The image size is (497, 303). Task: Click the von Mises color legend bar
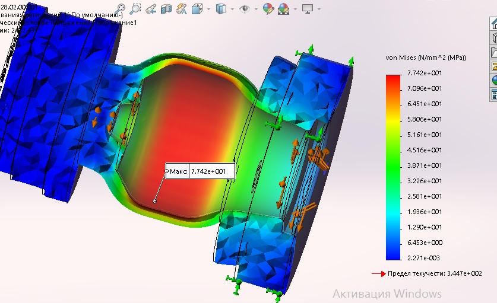click(x=393, y=167)
